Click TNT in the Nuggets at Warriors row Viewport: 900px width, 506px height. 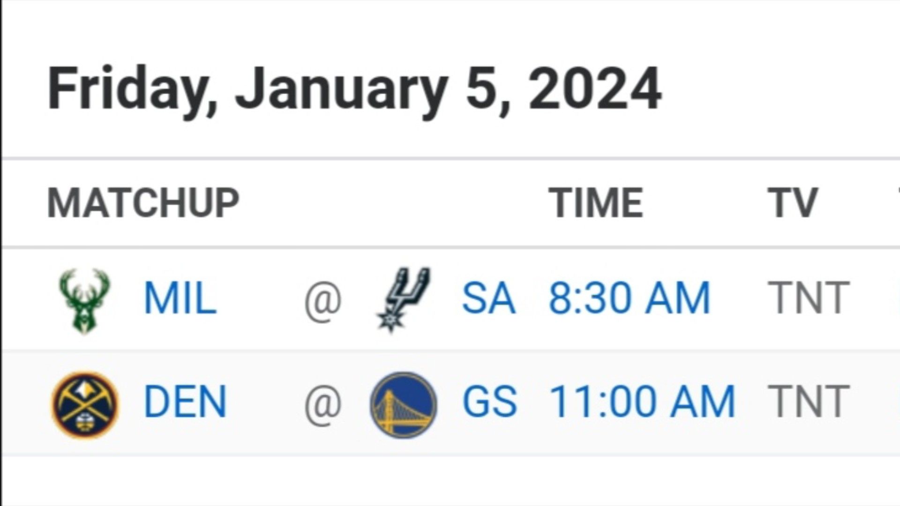point(809,402)
